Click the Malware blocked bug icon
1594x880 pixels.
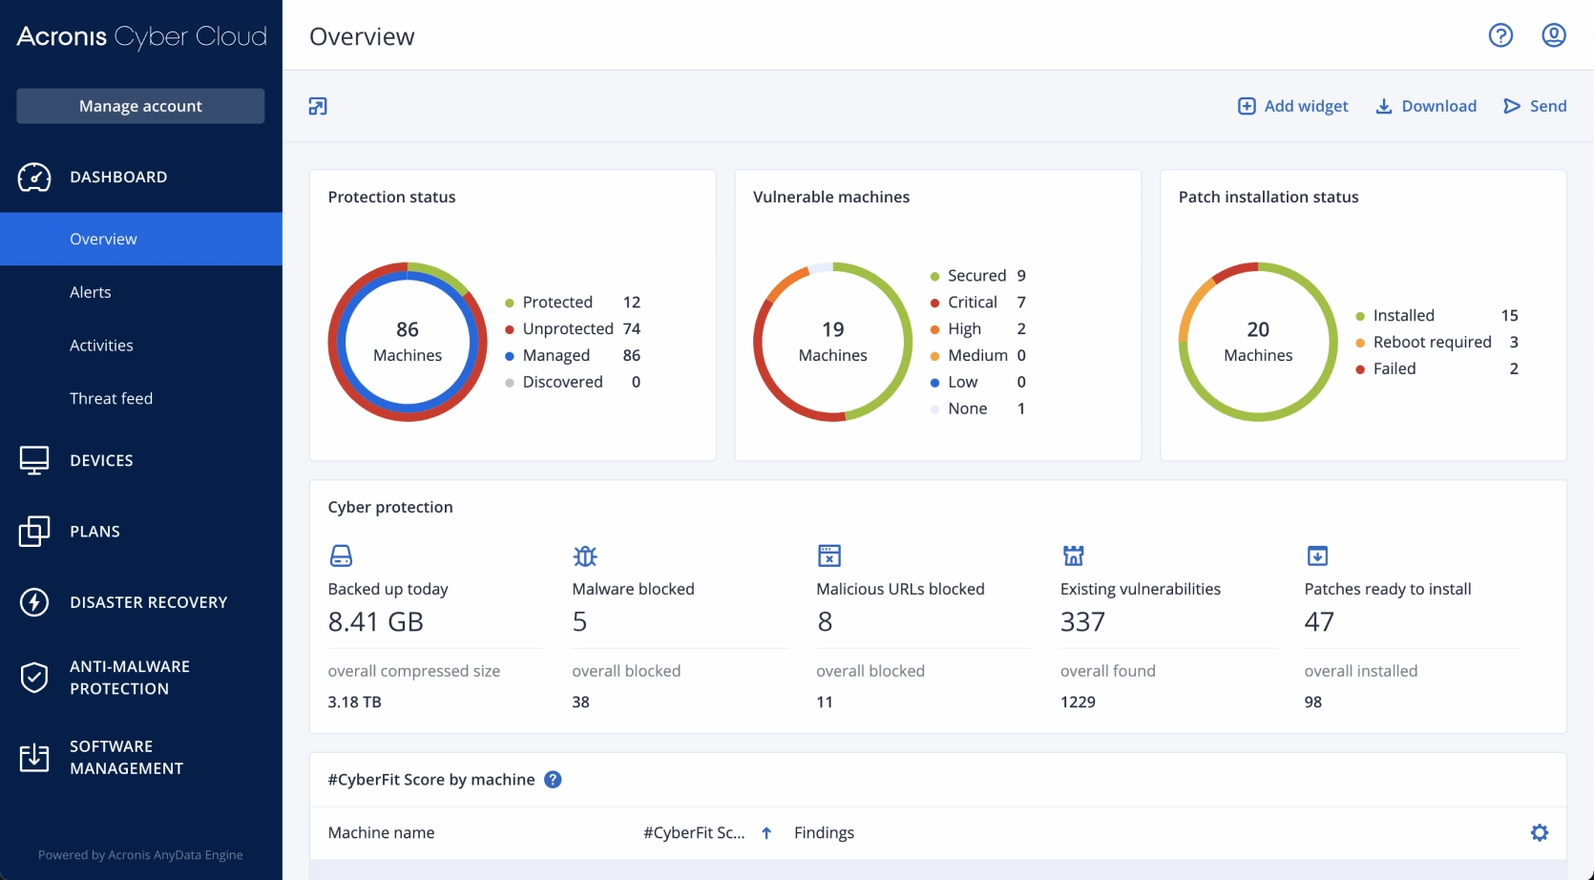[585, 555]
